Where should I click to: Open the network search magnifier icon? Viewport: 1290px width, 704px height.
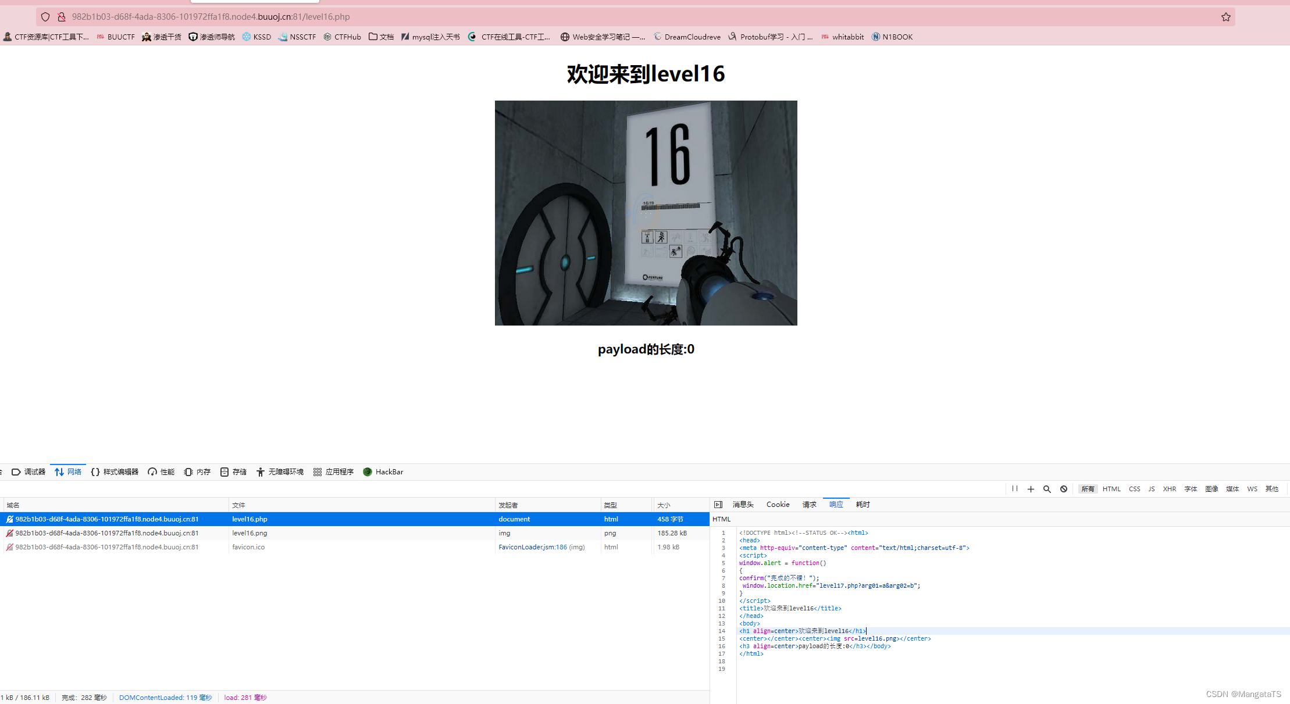(x=1047, y=489)
